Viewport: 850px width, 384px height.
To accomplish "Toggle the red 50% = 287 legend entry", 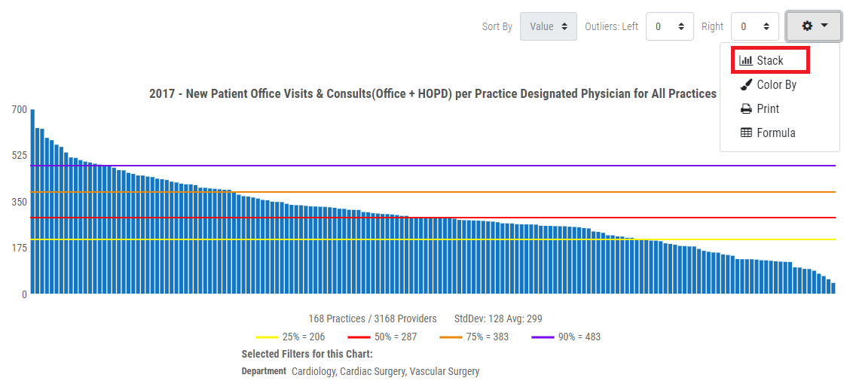I will point(382,337).
